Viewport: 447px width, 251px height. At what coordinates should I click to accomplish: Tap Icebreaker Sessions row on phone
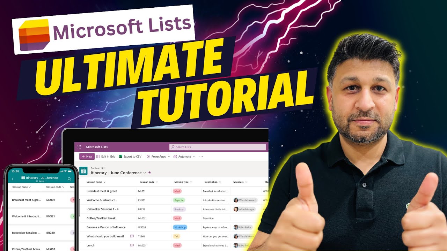pyautogui.click(x=41, y=233)
